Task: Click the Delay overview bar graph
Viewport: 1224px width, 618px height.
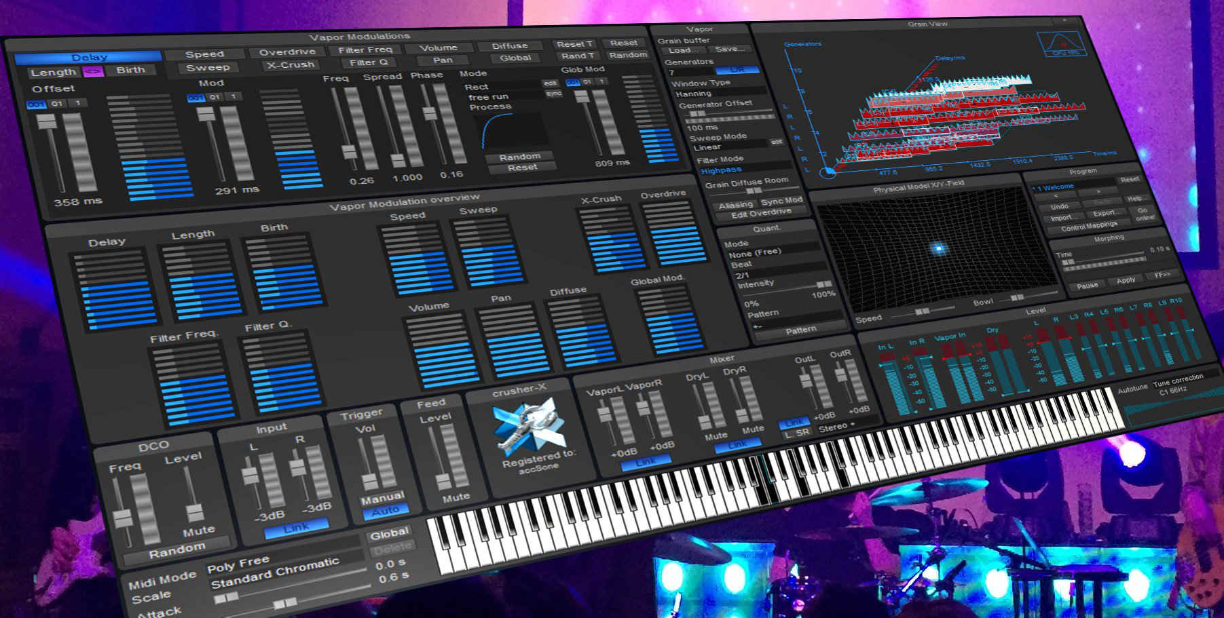Action: tap(115, 290)
